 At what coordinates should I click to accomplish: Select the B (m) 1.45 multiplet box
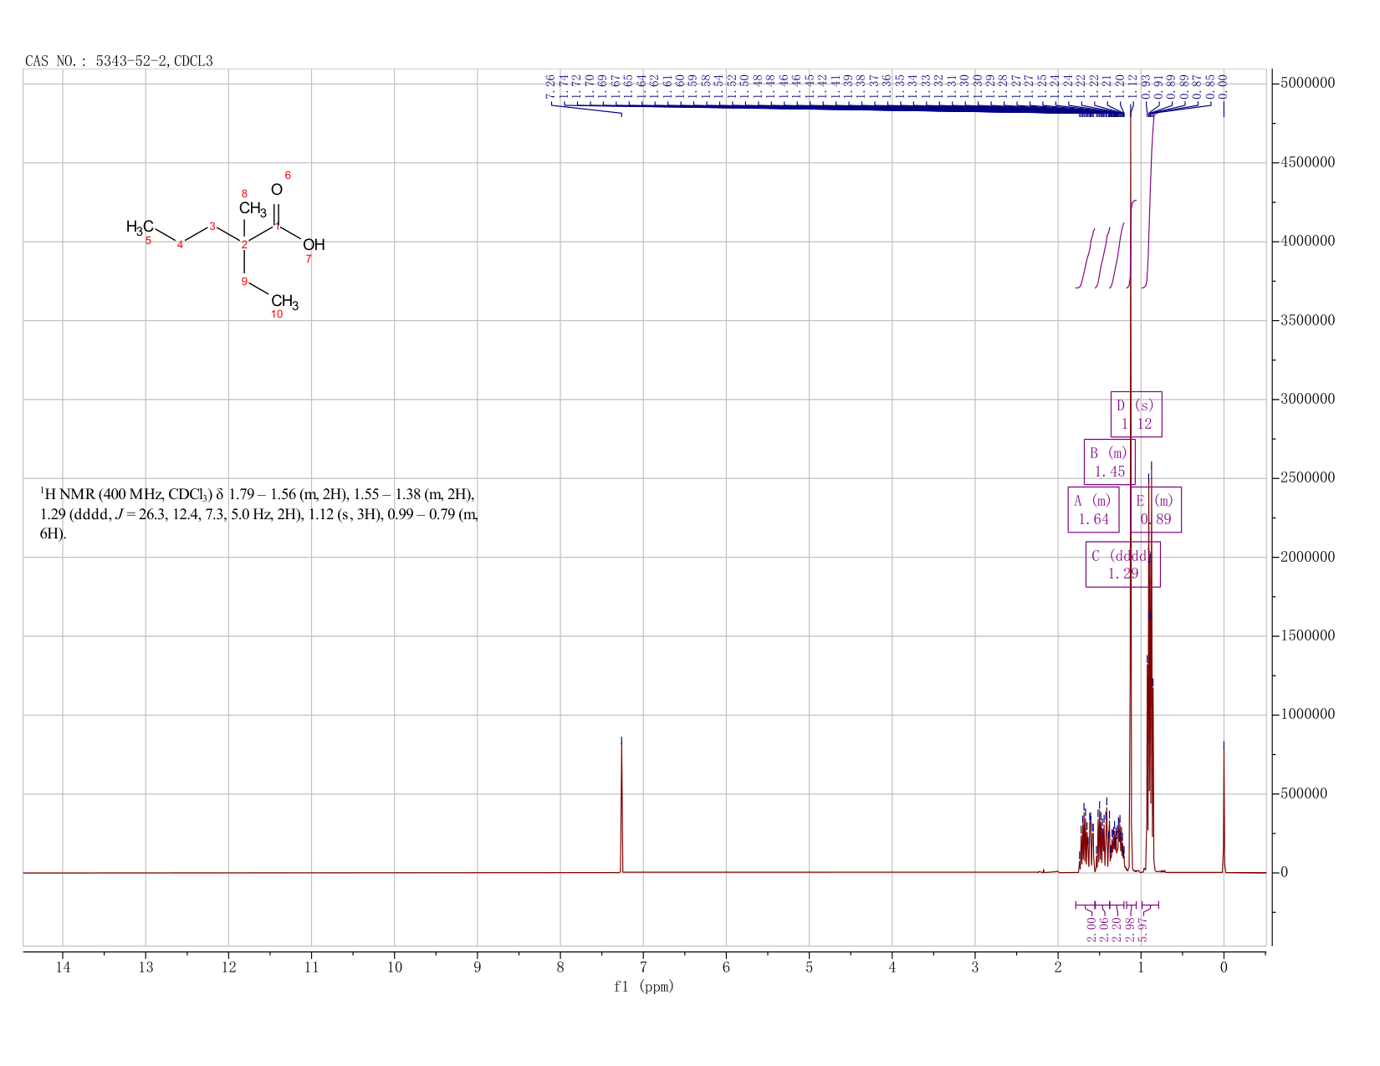coord(1109,462)
